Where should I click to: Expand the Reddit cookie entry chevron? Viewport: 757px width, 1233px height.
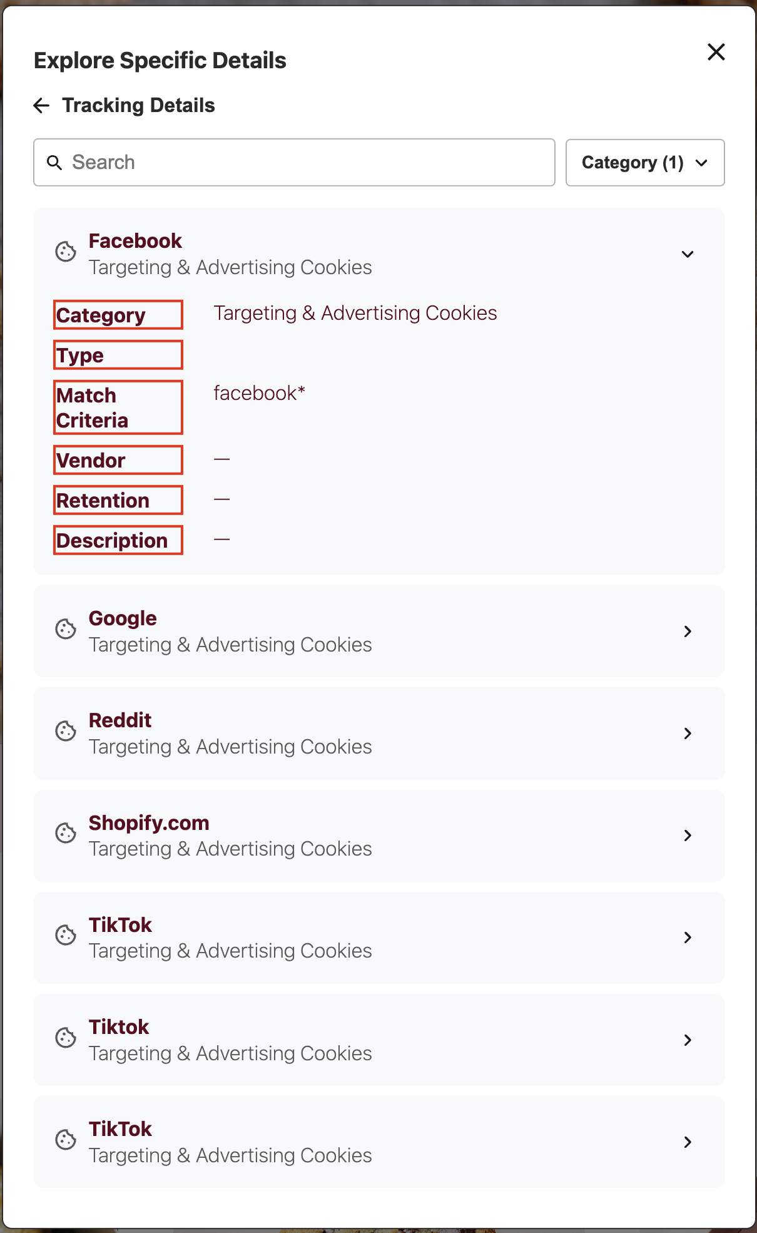[687, 734]
